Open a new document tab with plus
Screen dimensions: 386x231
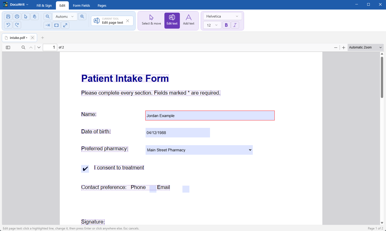tap(43, 38)
